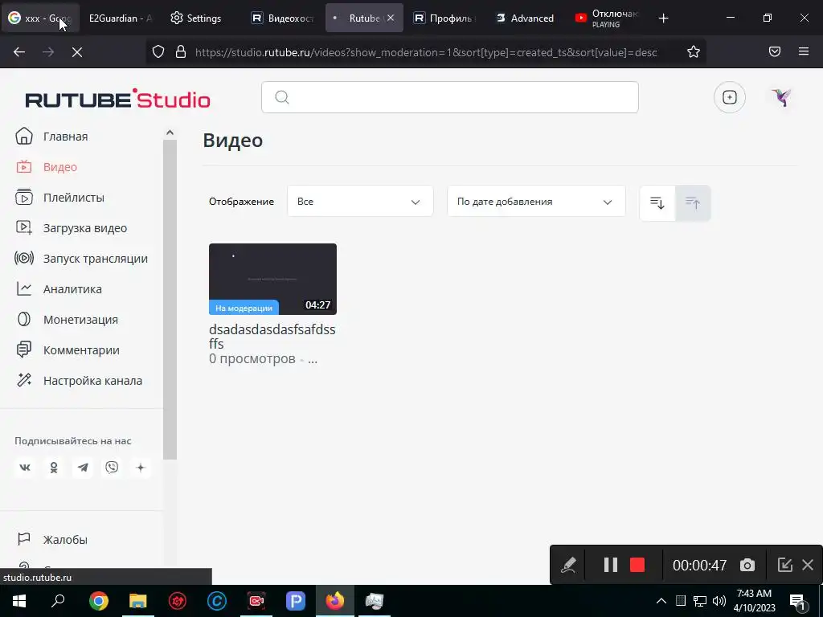Open a new browser tab

coord(663,18)
